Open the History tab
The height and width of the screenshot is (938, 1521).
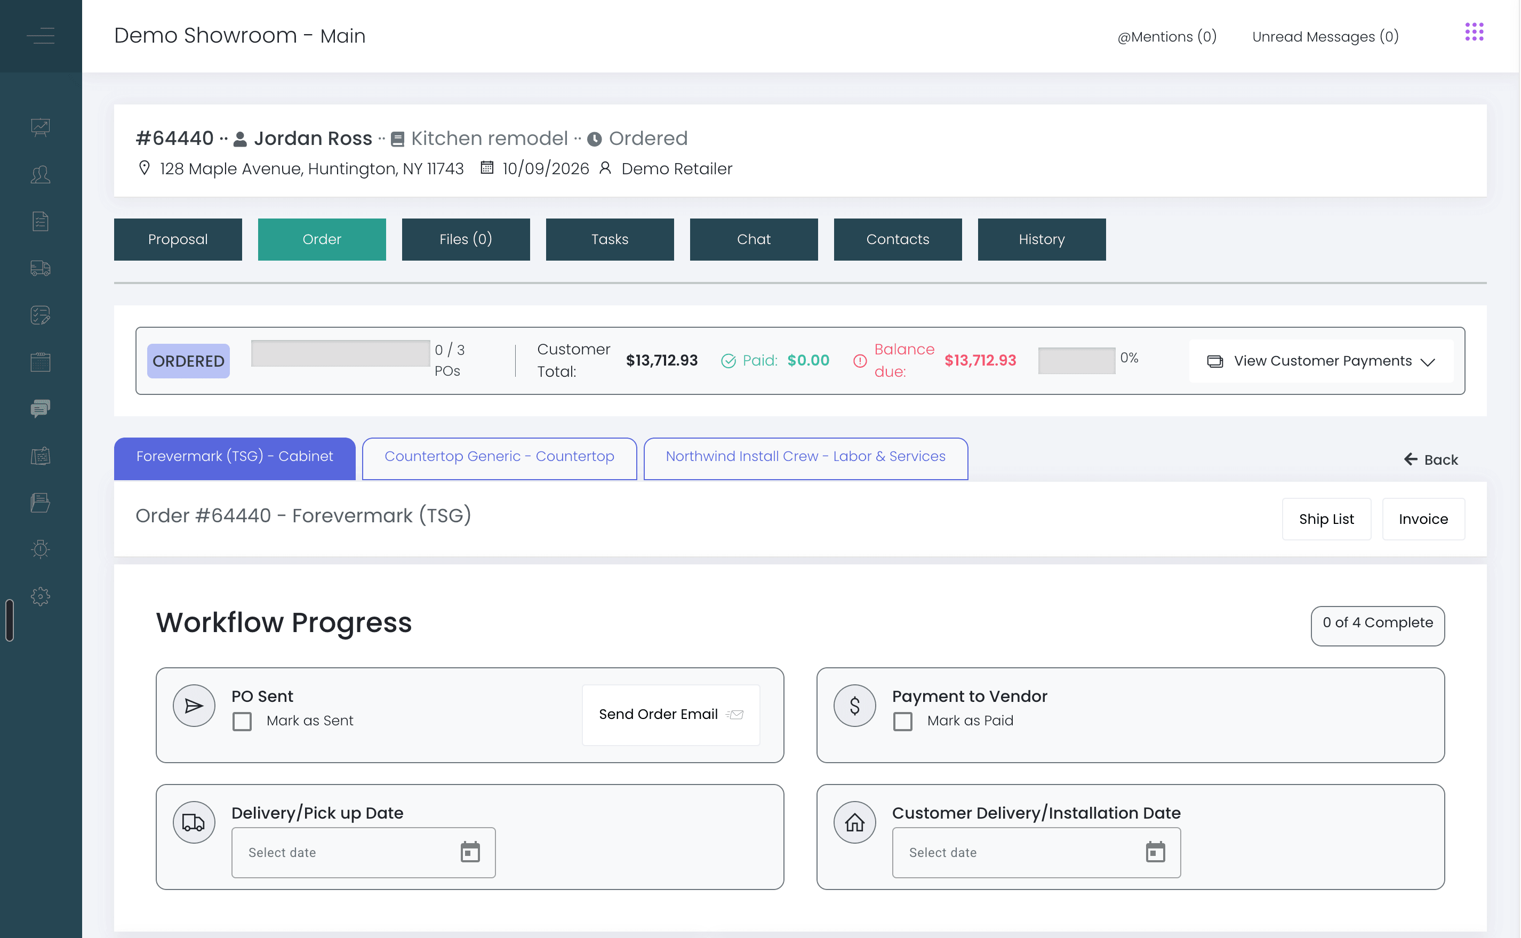point(1042,239)
